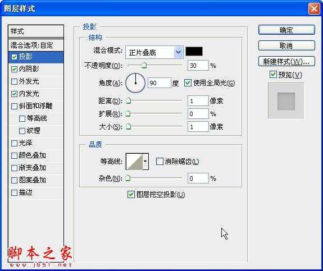Click the 取消 button
The image size is (323, 271).
(286, 45)
